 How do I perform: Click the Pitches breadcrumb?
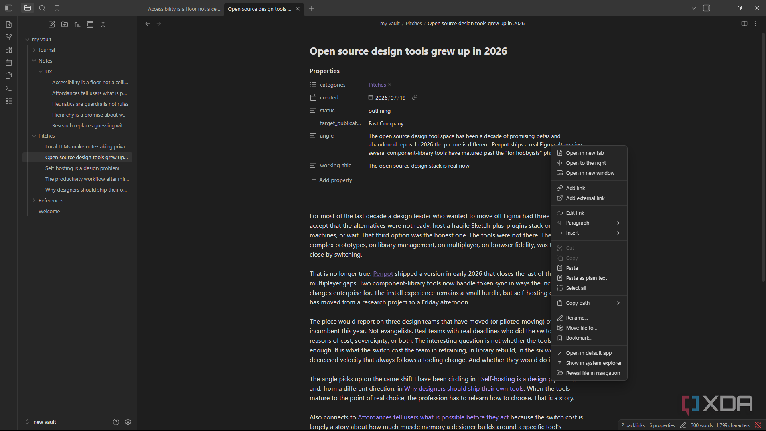(413, 24)
